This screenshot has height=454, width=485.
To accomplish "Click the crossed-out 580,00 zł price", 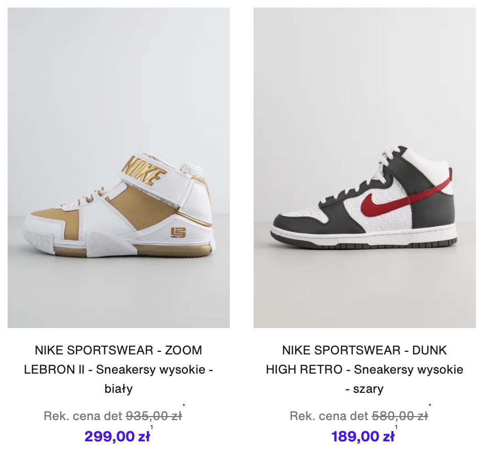I will pyautogui.click(x=400, y=416).
